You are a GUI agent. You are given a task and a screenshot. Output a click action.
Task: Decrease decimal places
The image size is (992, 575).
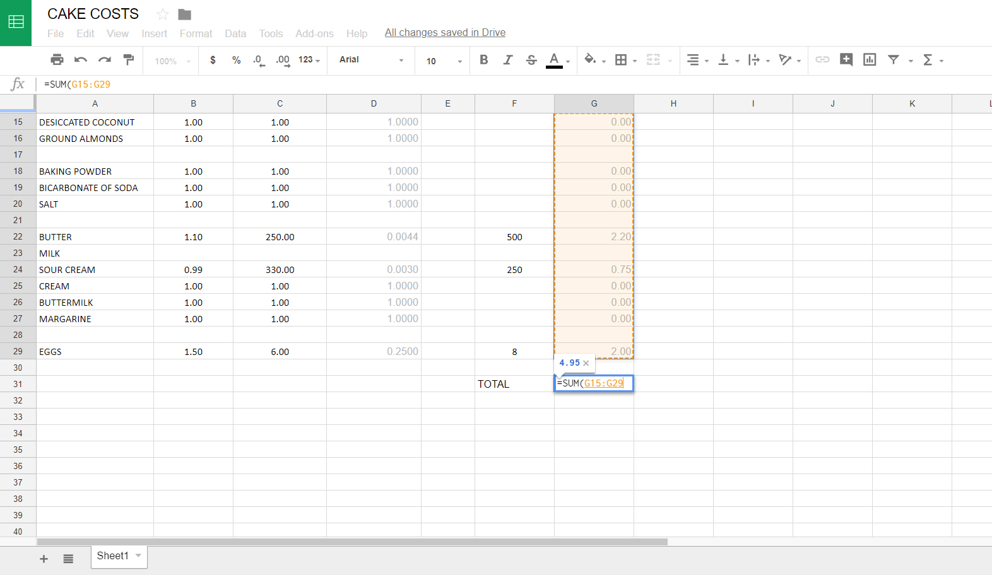click(259, 60)
